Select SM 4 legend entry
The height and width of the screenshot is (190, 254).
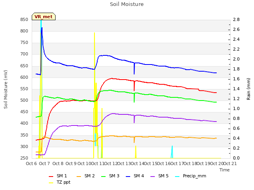[135, 176]
